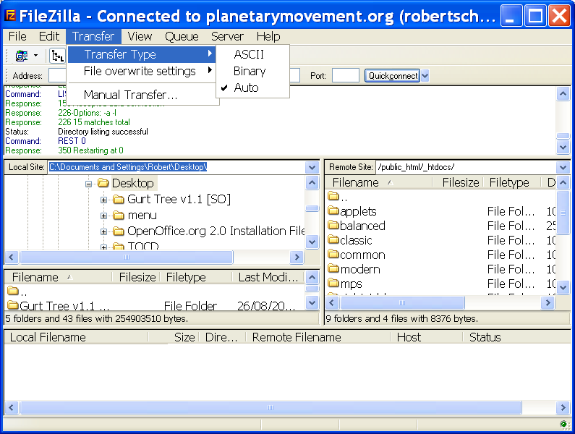Open the Edit menu
The width and height of the screenshot is (575, 434).
pos(48,36)
